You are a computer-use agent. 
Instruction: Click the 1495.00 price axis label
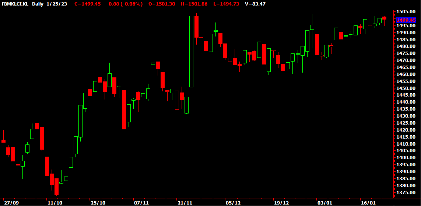[x=406, y=26]
